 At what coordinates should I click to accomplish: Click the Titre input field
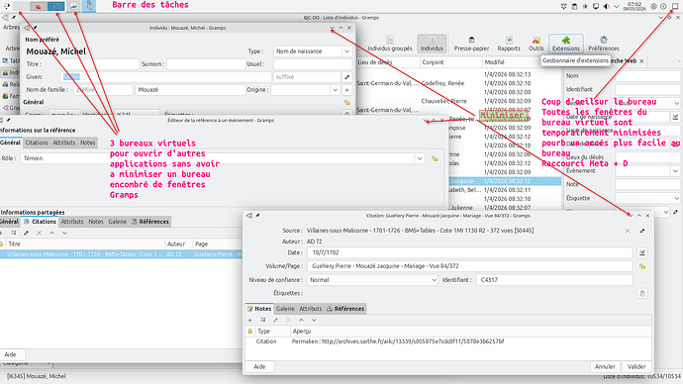click(x=100, y=64)
